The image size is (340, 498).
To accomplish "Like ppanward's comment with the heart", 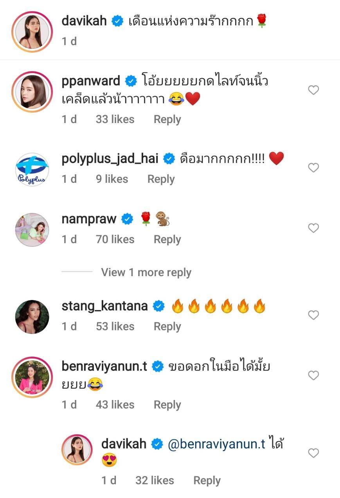I will click(x=313, y=90).
